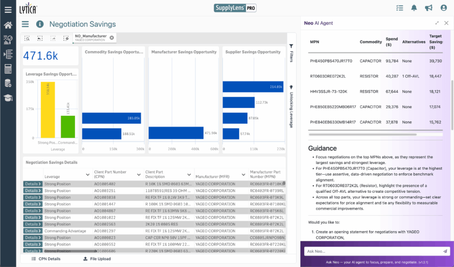The width and height of the screenshot is (454, 267).
Task: Expand the Leverage column dropdown
Action: click(87, 175)
